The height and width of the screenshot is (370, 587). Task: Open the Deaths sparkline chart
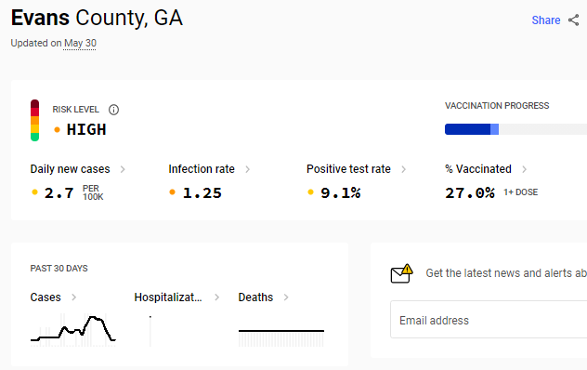tap(281, 337)
